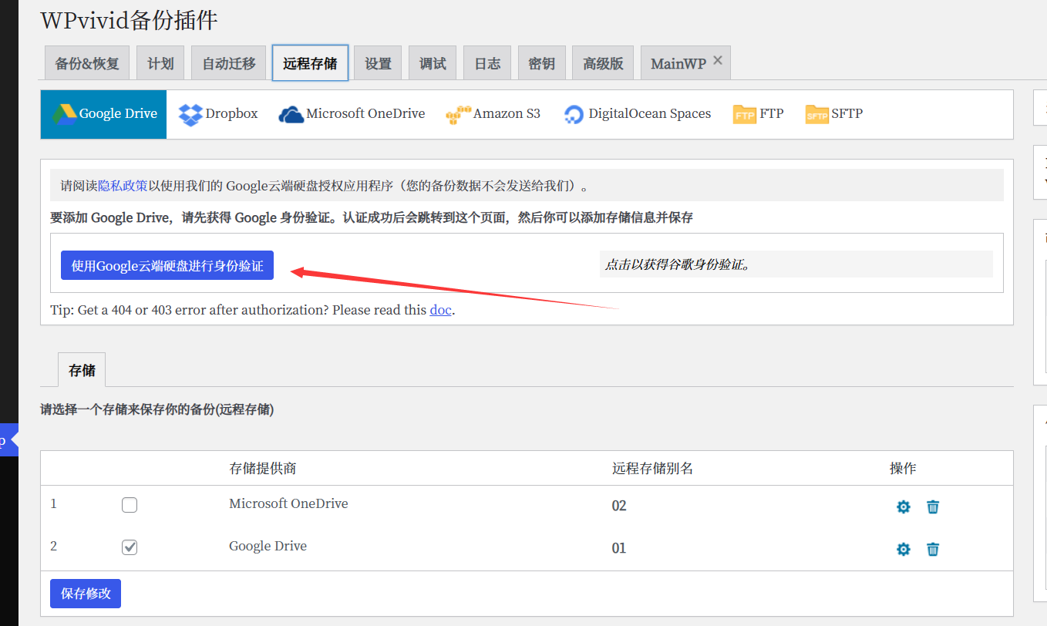Open the 日志 tab
The width and height of the screenshot is (1047, 626).
tap(487, 63)
